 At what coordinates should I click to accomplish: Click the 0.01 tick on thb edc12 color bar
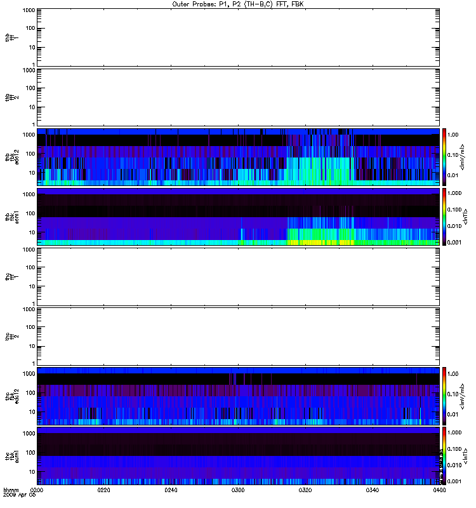[x=453, y=175]
